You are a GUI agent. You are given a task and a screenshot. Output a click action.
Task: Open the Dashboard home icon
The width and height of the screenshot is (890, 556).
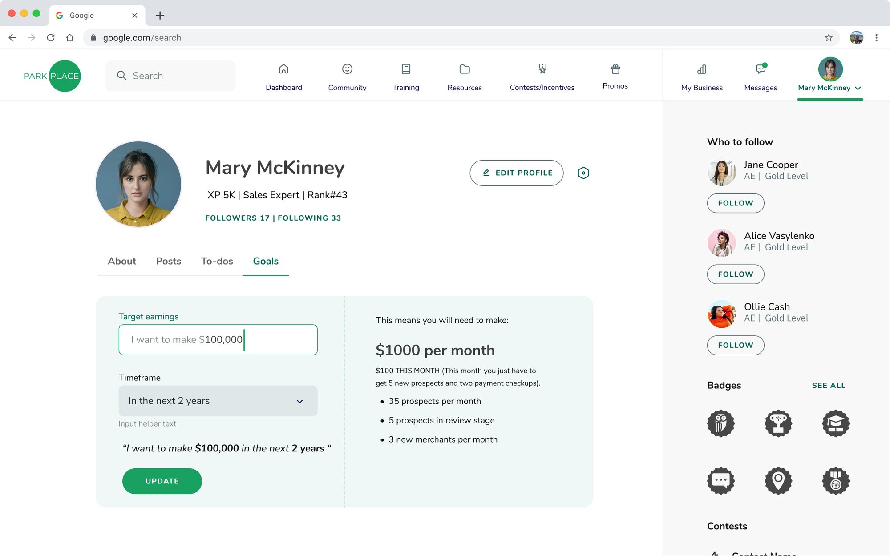pyautogui.click(x=283, y=69)
